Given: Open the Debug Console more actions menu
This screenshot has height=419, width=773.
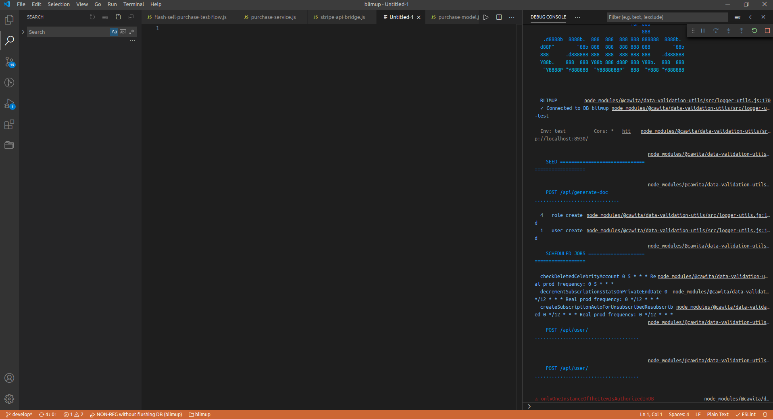Looking at the screenshot, I should click(x=578, y=17).
